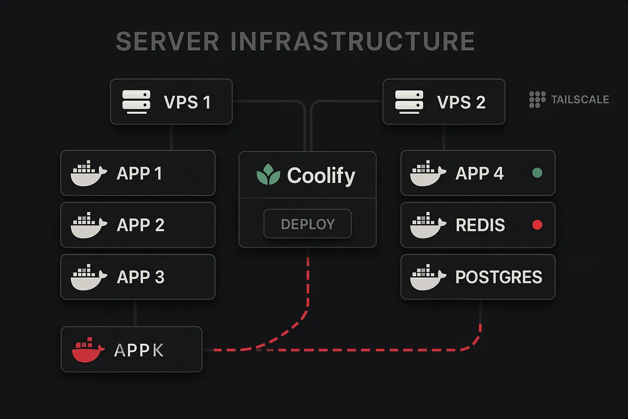The image size is (628, 419).
Task: Click the APP 4 label text
Action: (x=480, y=173)
